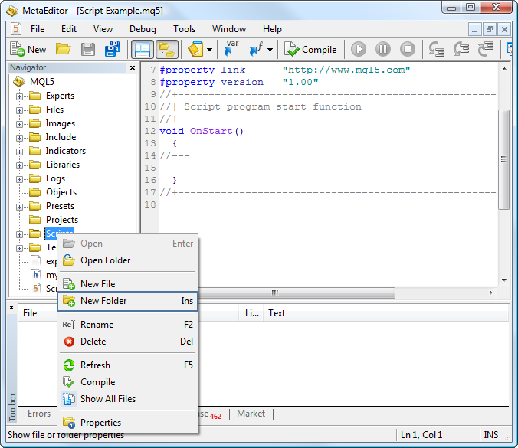
Task: Click the editor vertical scrollbar thumb
Action: coord(503,159)
